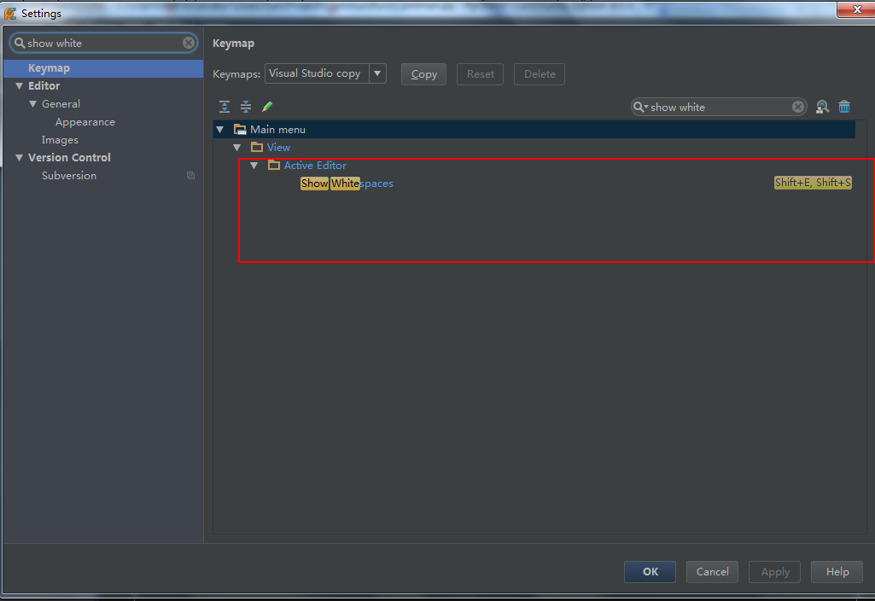Select Keymap in the settings sidebar

[x=104, y=68]
